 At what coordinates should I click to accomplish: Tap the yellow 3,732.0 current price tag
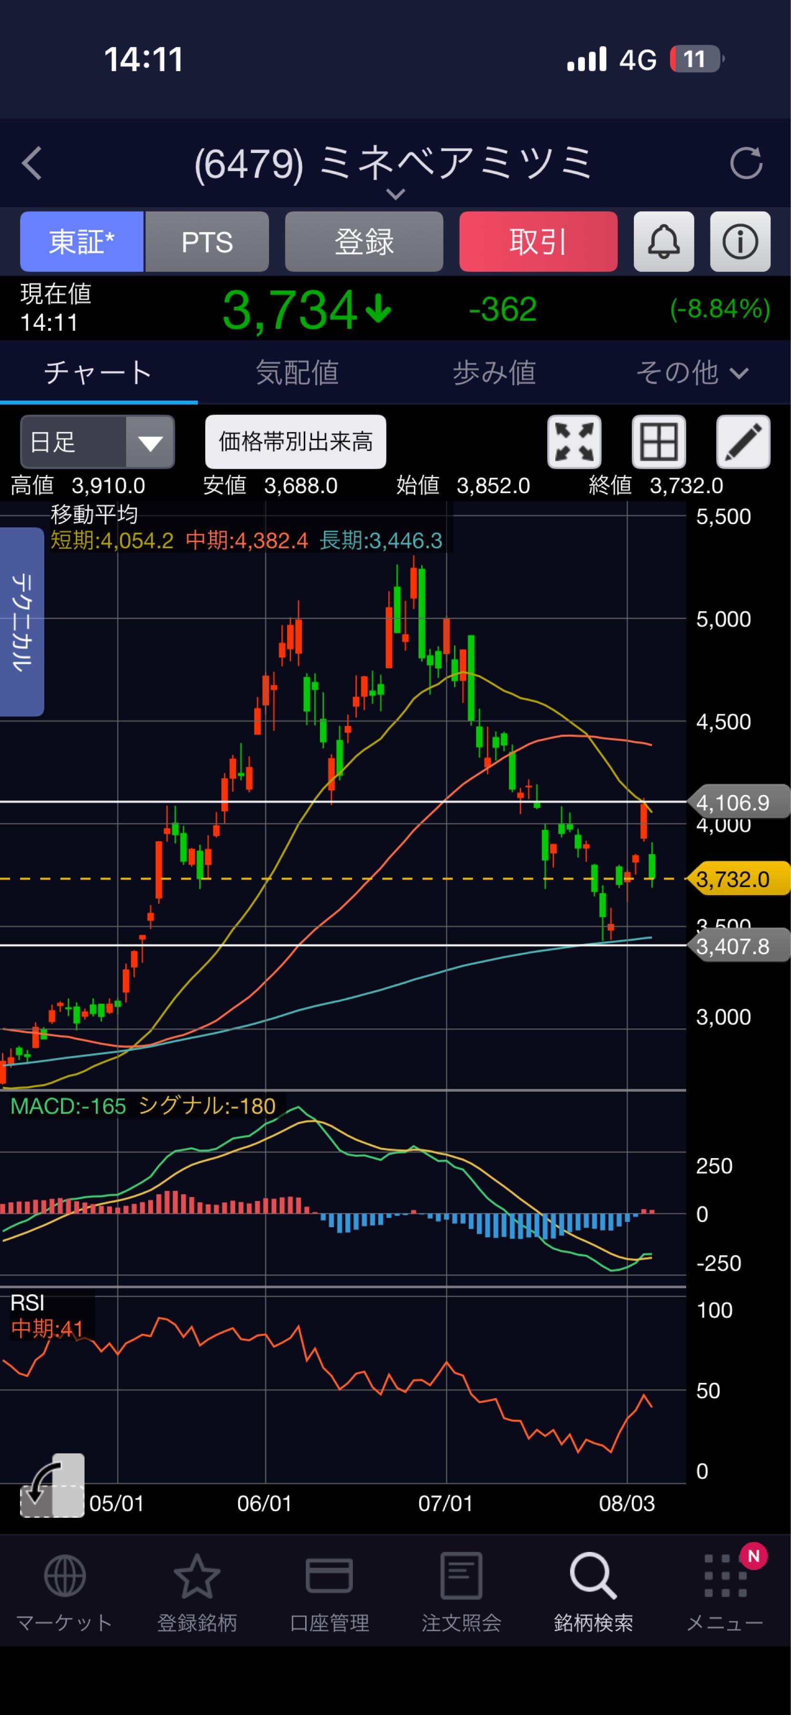[x=739, y=879]
